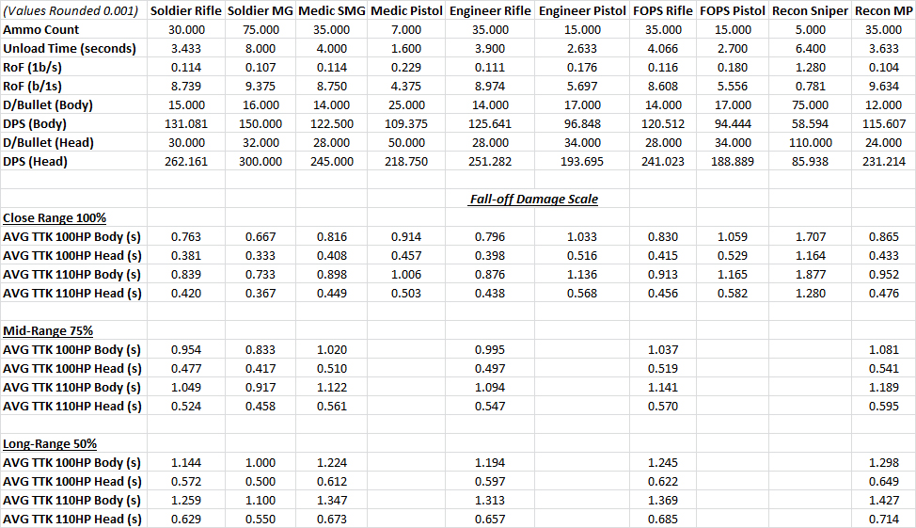
Task: Click Recon Sniper close range value 1.877
Action: tap(810, 274)
